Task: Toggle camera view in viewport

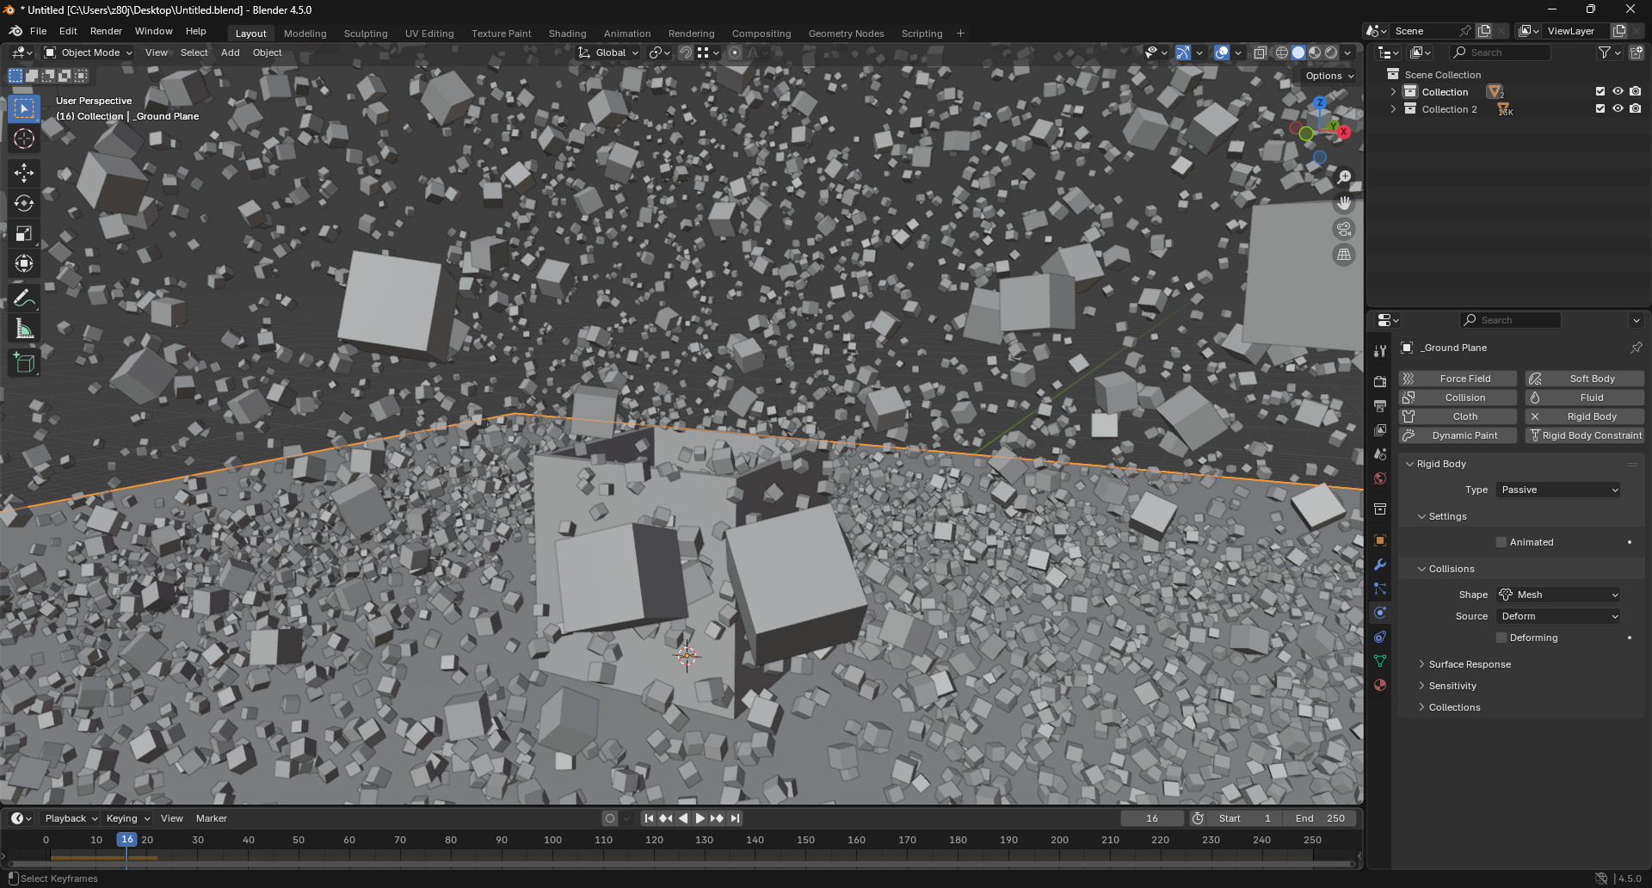Action: (x=1343, y=229)
